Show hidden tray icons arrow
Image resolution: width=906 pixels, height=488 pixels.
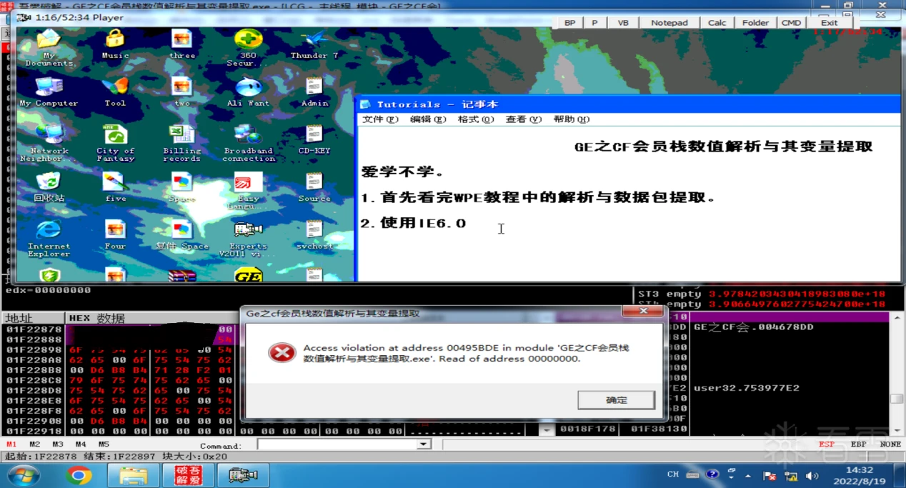pyautogui.click(x=750, y=475)
